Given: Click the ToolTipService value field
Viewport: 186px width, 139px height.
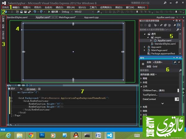Looking at the screenshot, I should pos(169,95).
